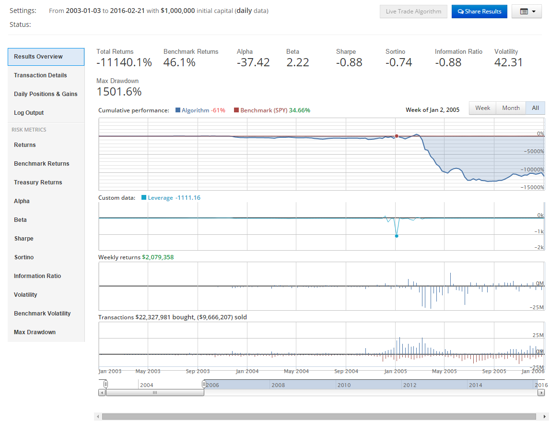Switch chart range to Month

[x=511, y=108]
